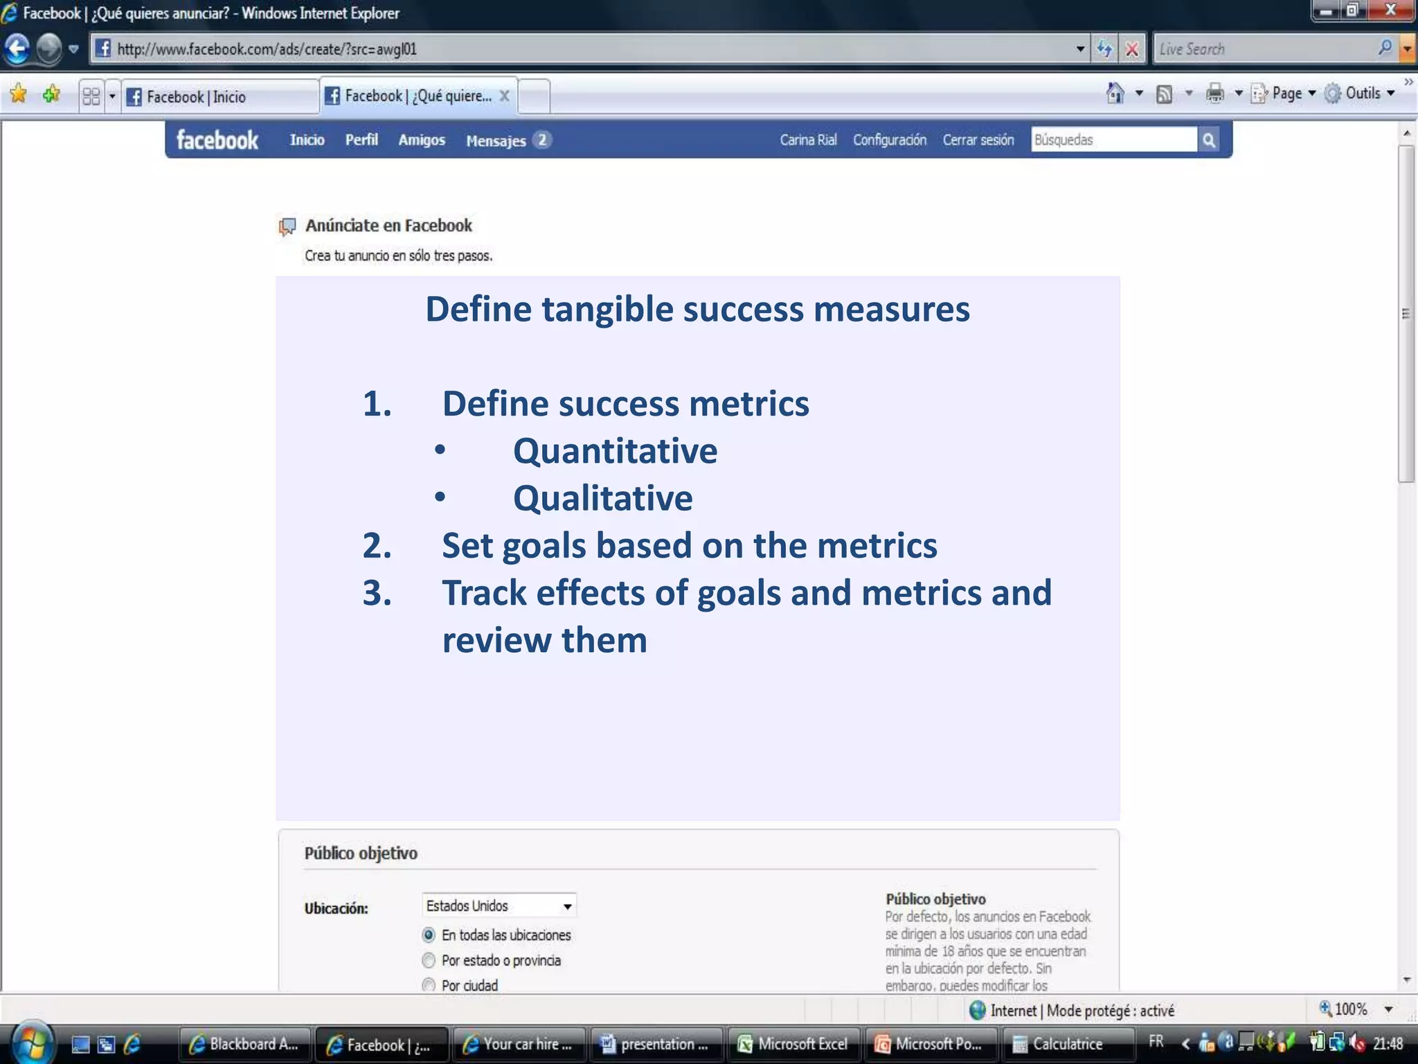Open the Microsoft Po... PowerPoint taskbar item
The image size is (1418, 1064).
pyautogui.click(x=930, y=1044)
